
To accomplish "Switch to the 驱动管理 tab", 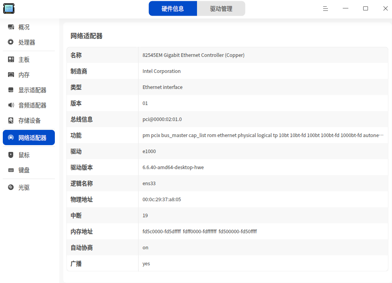I will coord(221,8).
